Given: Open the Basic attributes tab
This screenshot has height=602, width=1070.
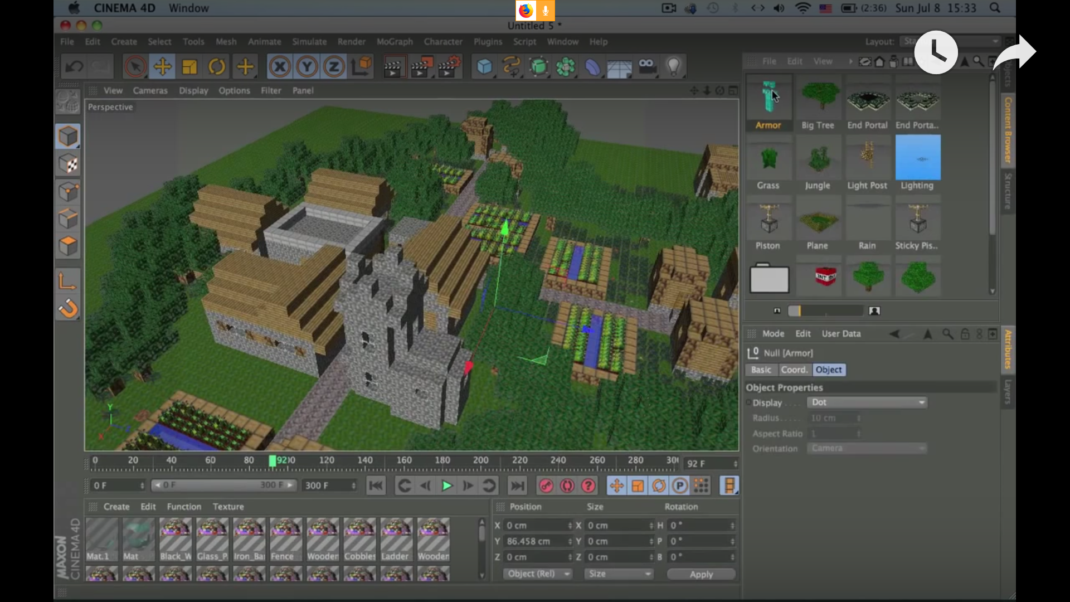Looking at the screenshot, I should pyautogui.click(x=761, y=370).
